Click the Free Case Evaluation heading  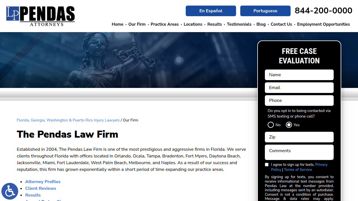pyautogui.click(x=299, y=56)
